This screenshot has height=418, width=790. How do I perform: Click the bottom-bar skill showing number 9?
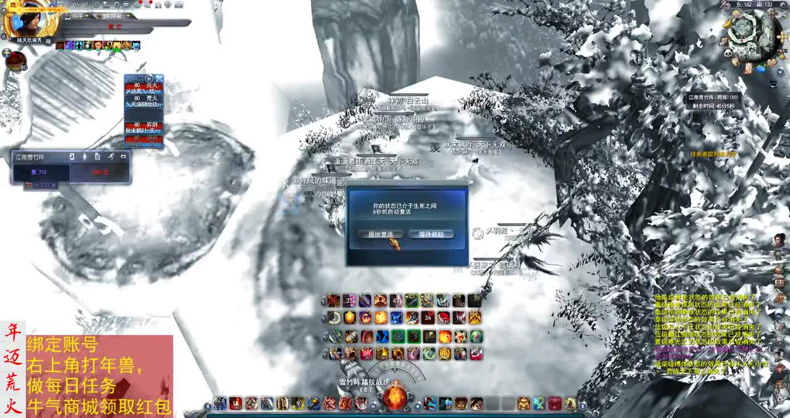coord(298,403)
